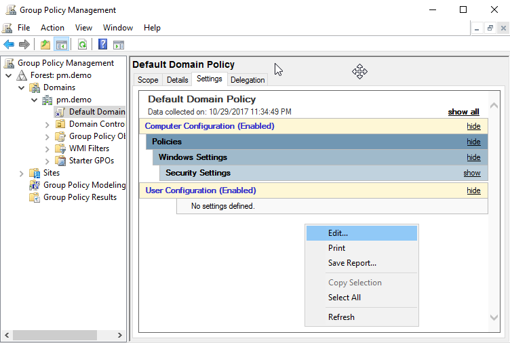Screen dimensions: 510x343
Task: Click tree pane horizontal scroll left arrow
Action: tap(7, 335)
